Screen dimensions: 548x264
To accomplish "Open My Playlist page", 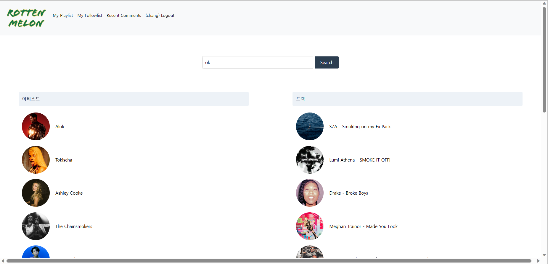I will pos(63,15).
